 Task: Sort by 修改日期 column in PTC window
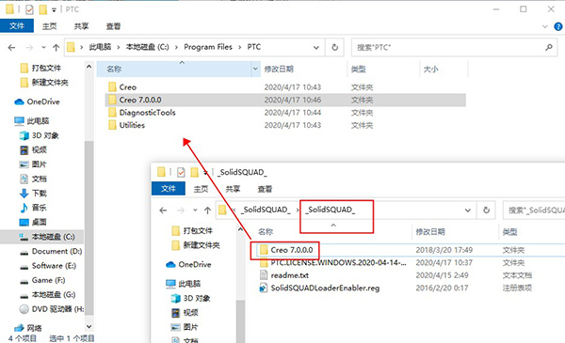coord(279,69)
